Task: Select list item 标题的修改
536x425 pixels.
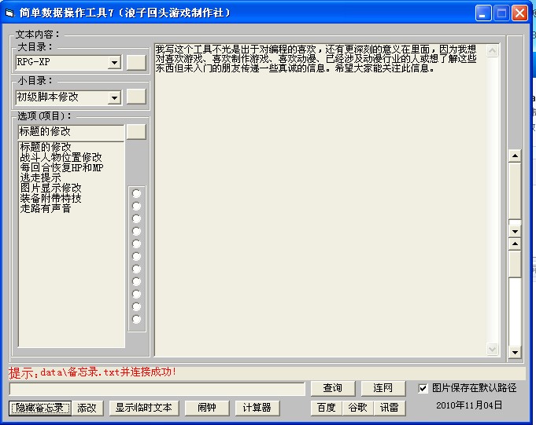Action: [x=46, y=147]
